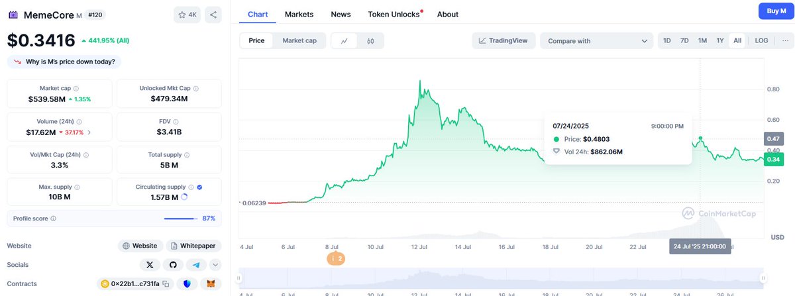Expand Volume (24h) details arrow
Image resolution: width=795 pixels, height=296 pixels.
[x=89, y=132]
